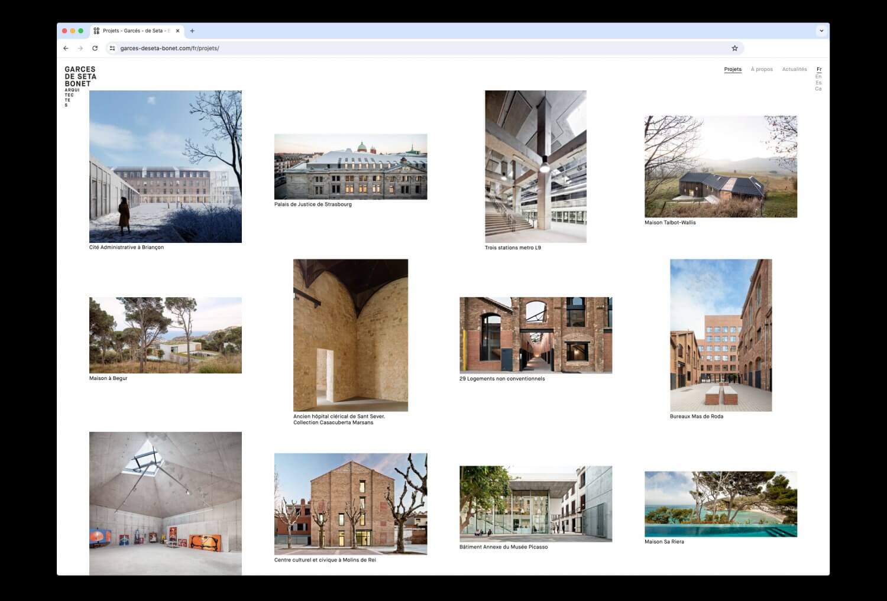Open the Maison à Begur photo

click(166, 335)
